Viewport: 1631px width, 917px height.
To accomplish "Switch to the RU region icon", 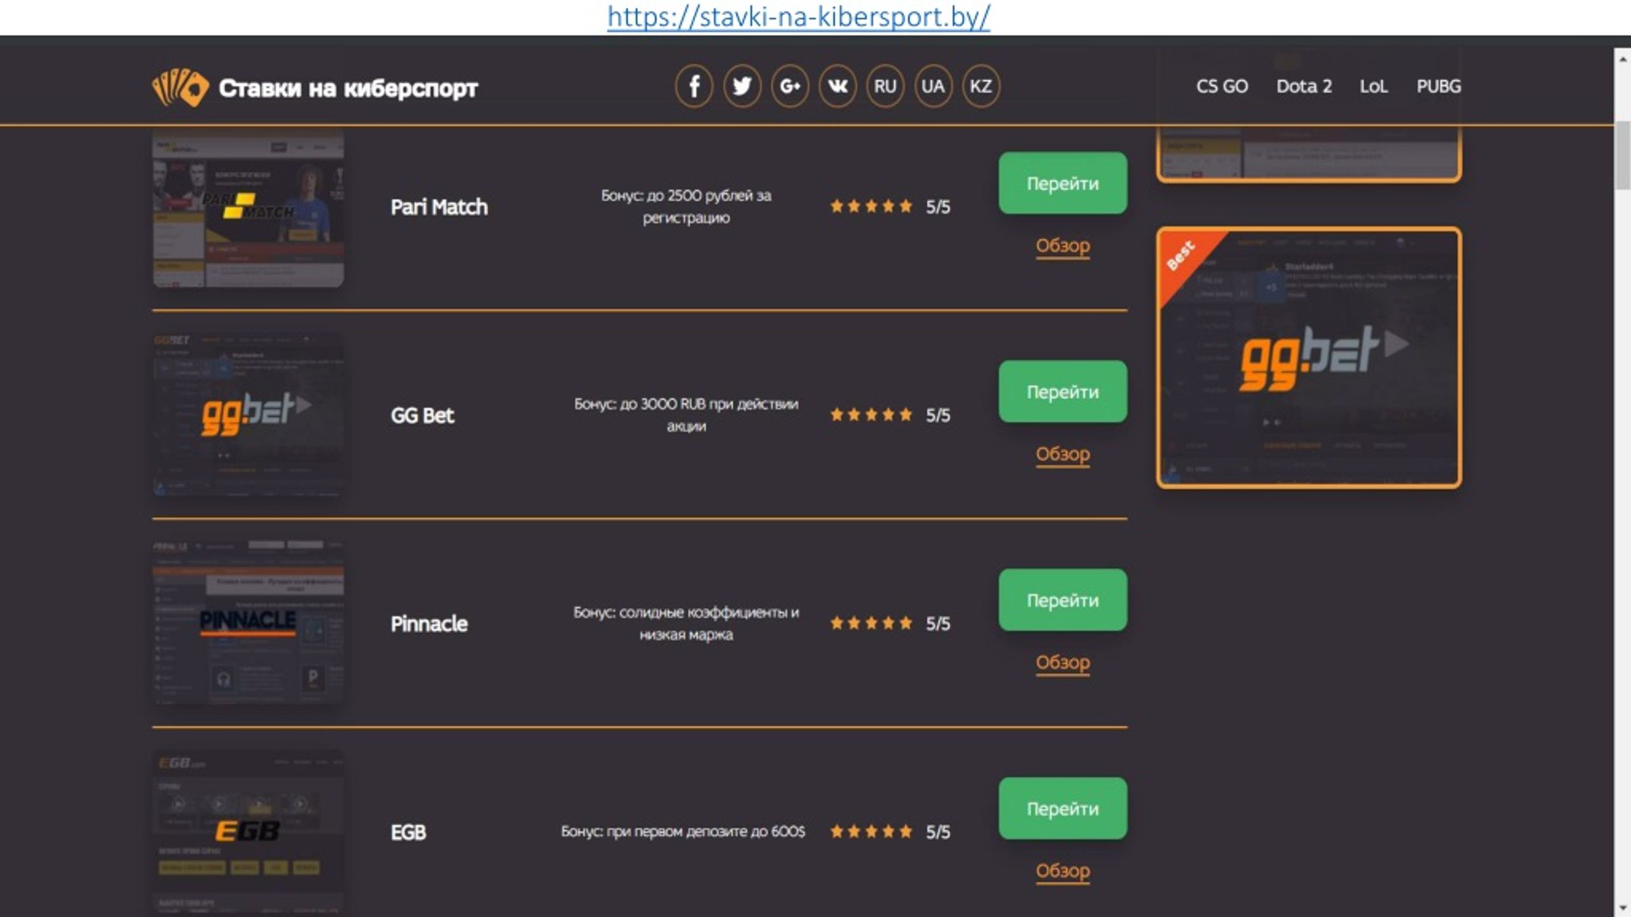I will tap(885, 86).
